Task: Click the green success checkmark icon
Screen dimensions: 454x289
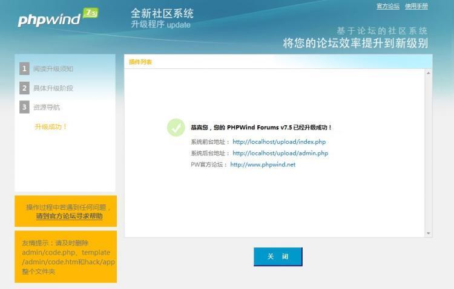Action: click(176, 128)
